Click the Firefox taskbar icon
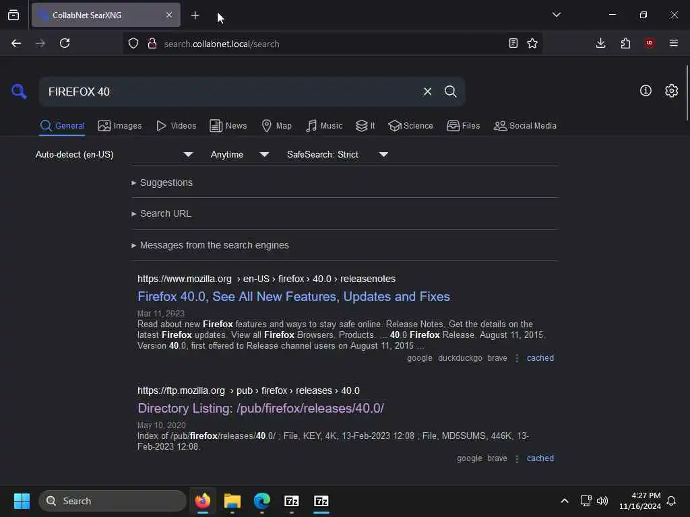This screenshot has height=517, width=690. click(x=202, y=501)
